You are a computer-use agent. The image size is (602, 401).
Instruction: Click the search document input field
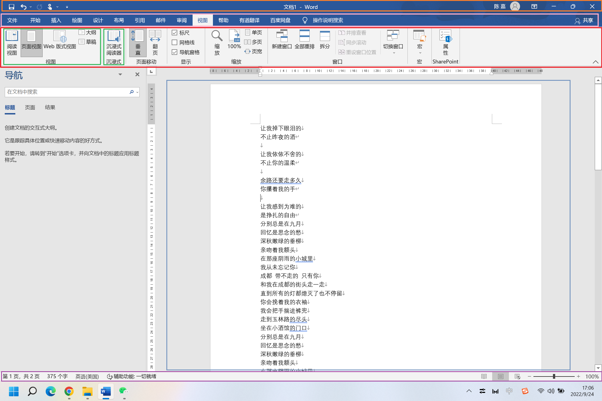click(67, 92)
